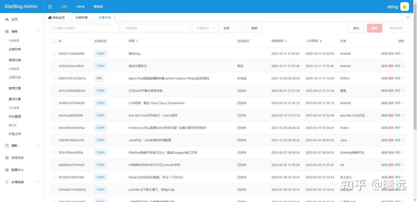Open 置顶文章 in the sidebar
The height and width of the screenshot is (202, 417).
15,99
